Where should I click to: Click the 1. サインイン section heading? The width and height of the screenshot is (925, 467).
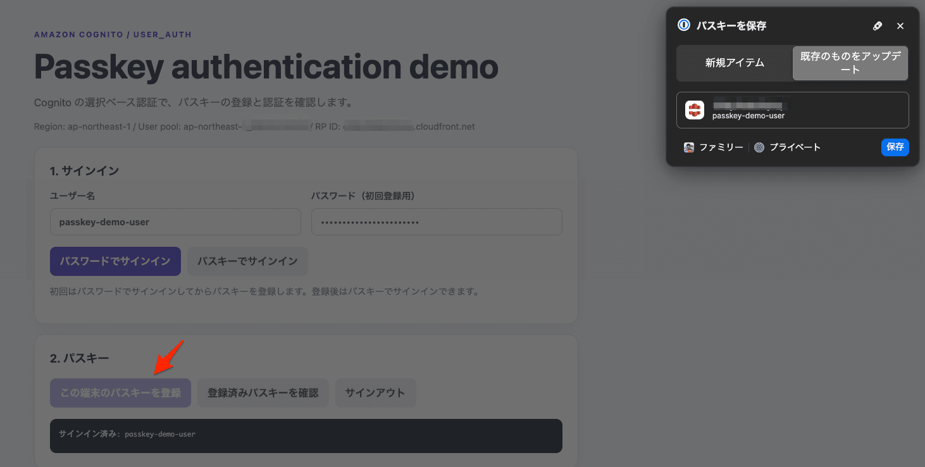tap(85, 171)
